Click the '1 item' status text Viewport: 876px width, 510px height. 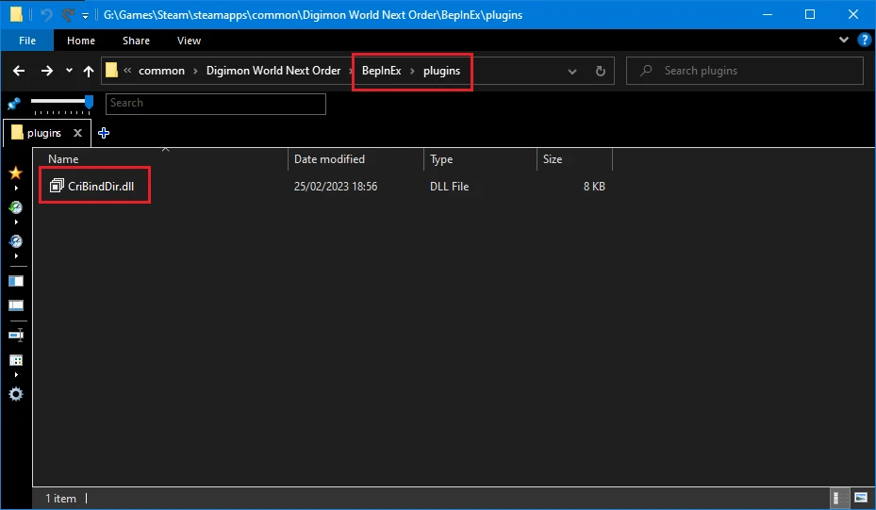(x=60, y=499)
